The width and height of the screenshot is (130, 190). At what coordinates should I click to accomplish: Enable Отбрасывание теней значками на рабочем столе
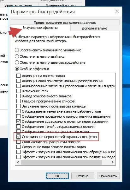[x=18, y=111]
